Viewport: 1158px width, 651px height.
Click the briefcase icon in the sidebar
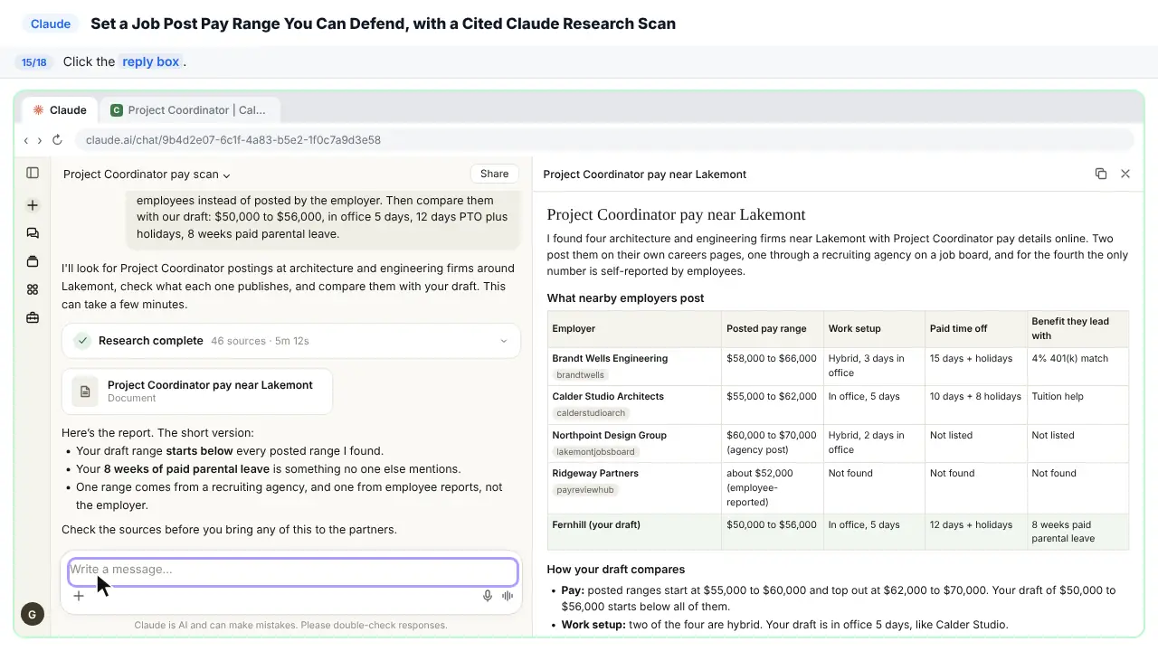33,317
